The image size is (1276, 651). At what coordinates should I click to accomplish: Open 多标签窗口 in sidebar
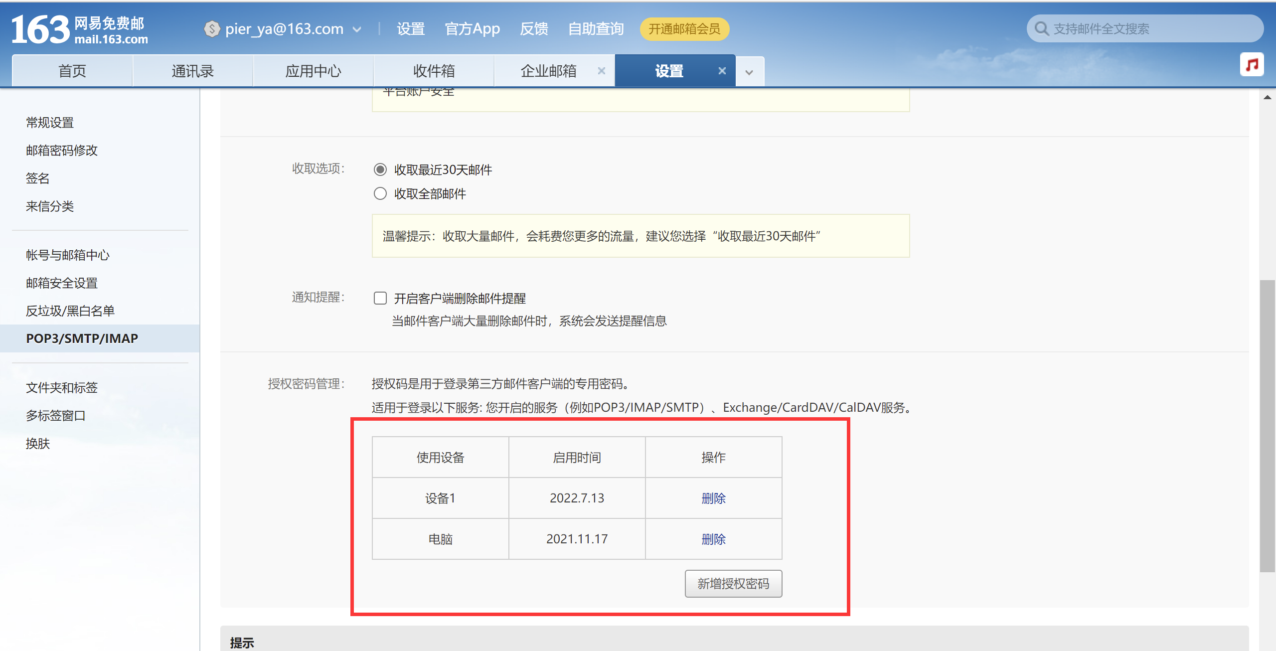coord(56,416)
